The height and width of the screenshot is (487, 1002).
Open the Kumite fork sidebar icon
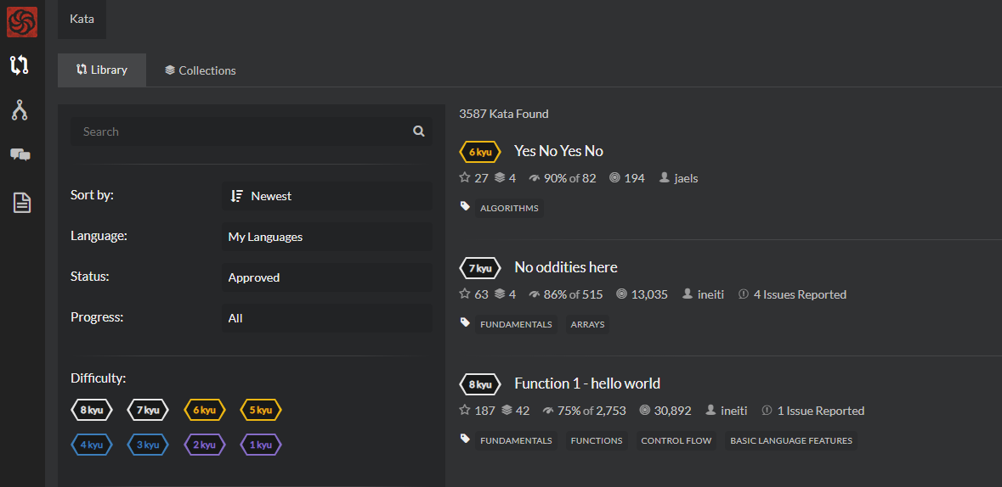[20, 109]
